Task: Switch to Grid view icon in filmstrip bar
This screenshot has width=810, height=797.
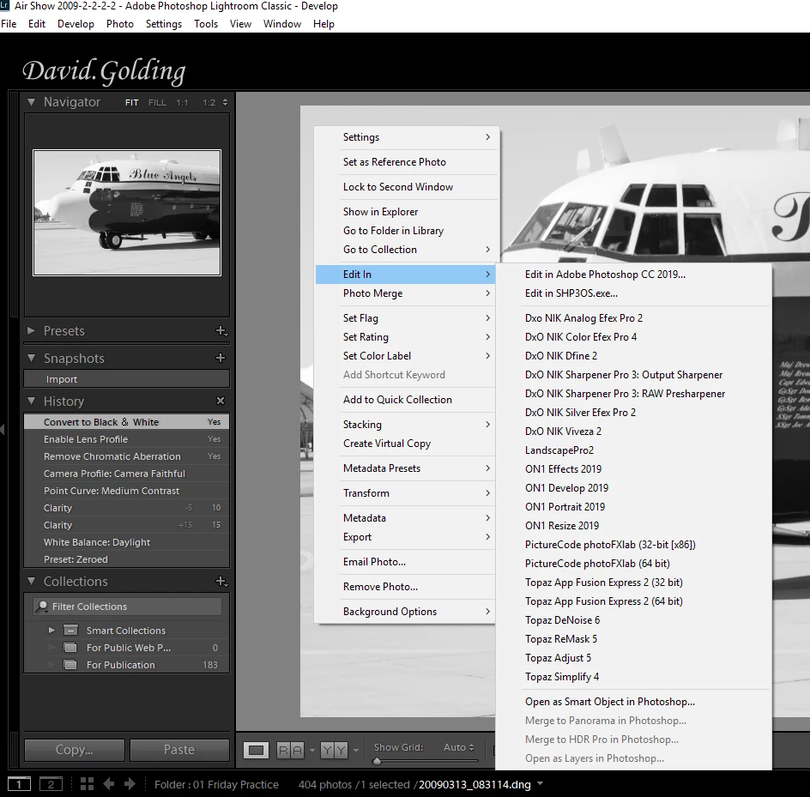Action: pyautogui.click(x=87, y=784)
